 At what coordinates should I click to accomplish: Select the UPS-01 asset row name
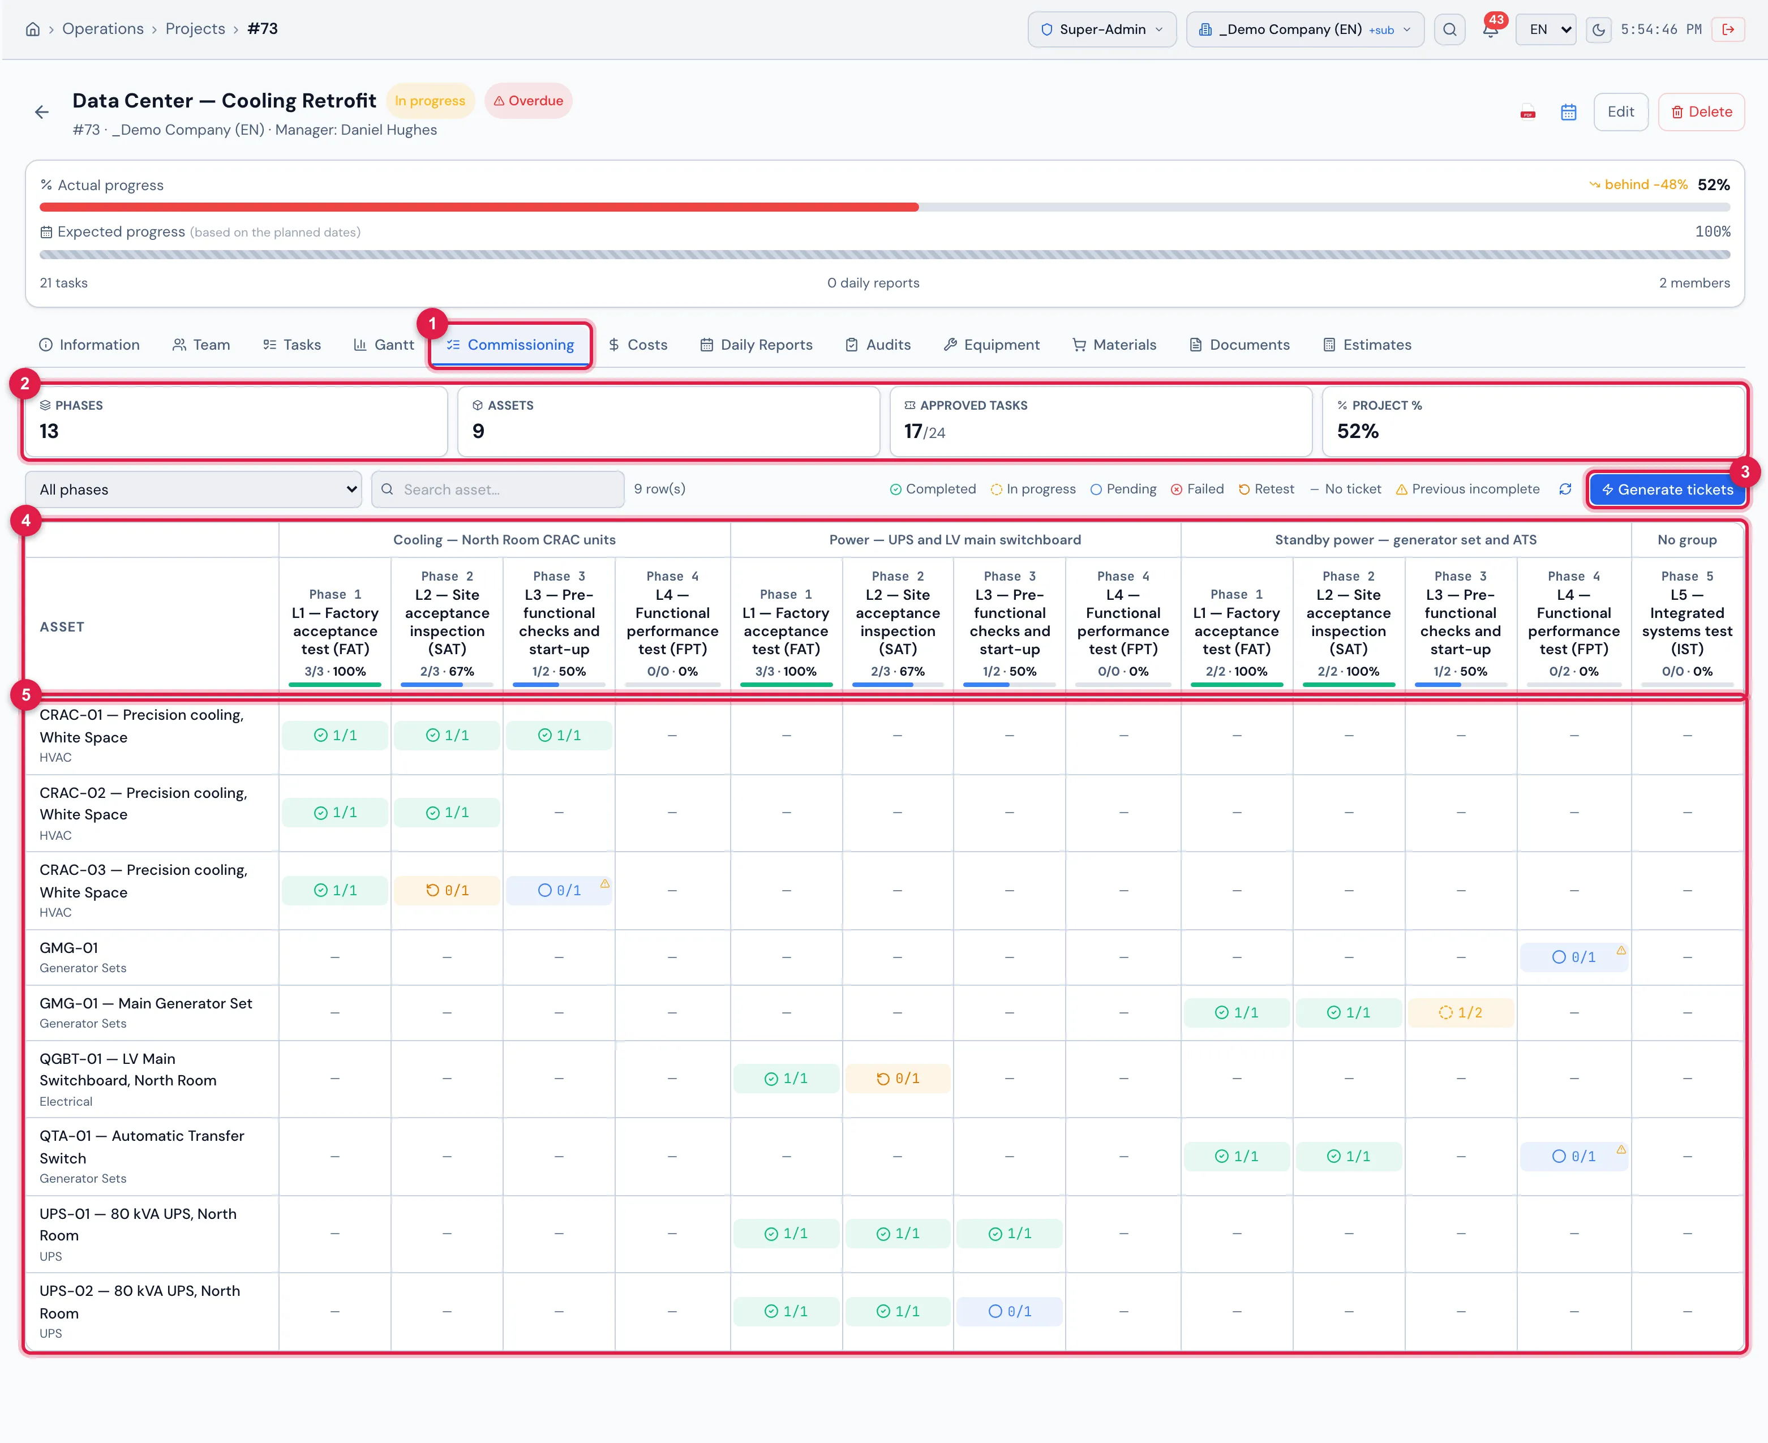138,1225
